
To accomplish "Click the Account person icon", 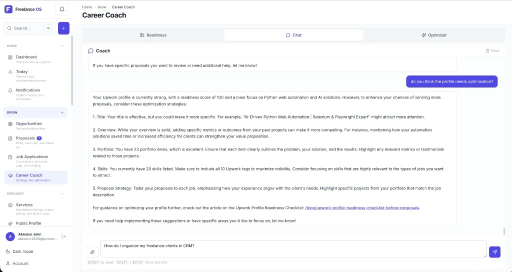I will pos(8,263).
